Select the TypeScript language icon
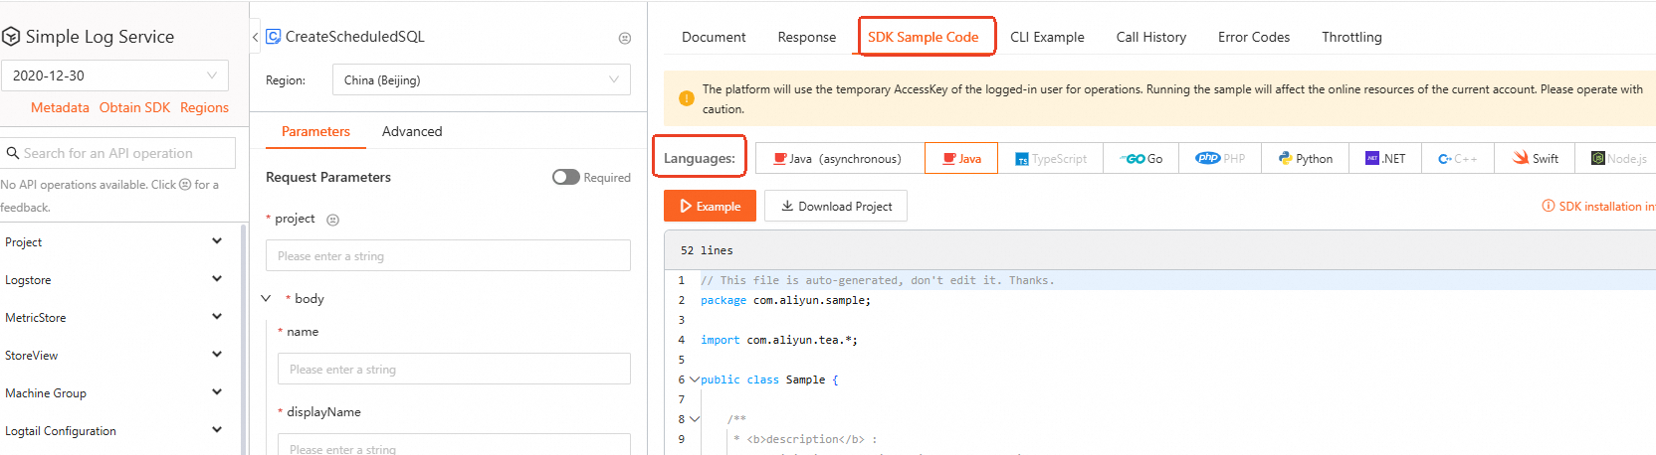Screen dimensions: 1656x455 point(1022,159)
